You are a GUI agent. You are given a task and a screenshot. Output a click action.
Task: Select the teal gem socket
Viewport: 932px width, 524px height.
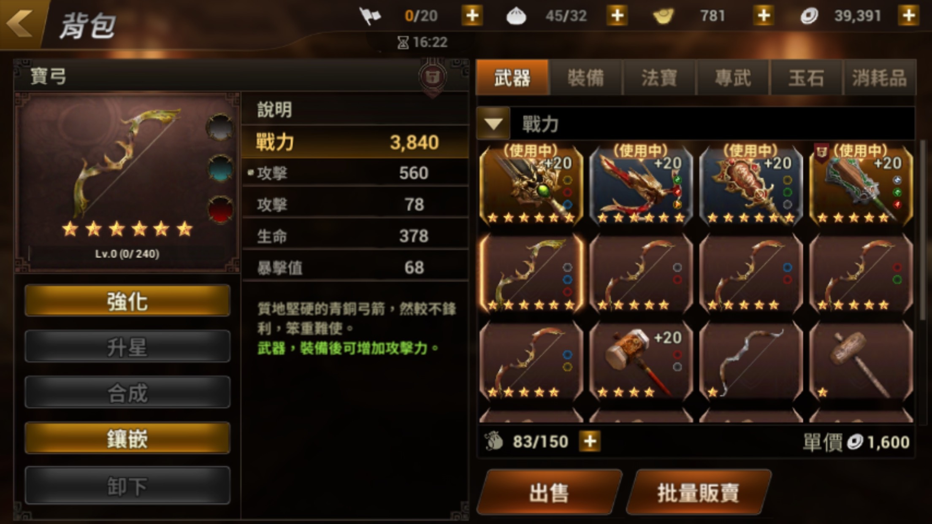[x=220, y=168]
